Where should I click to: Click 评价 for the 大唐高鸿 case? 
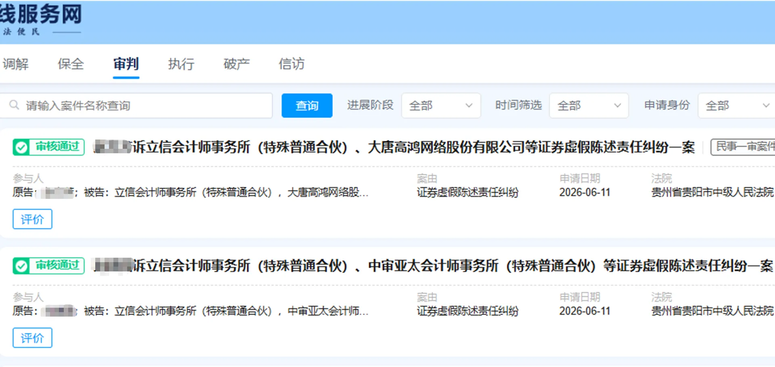[x=32, y=219]
